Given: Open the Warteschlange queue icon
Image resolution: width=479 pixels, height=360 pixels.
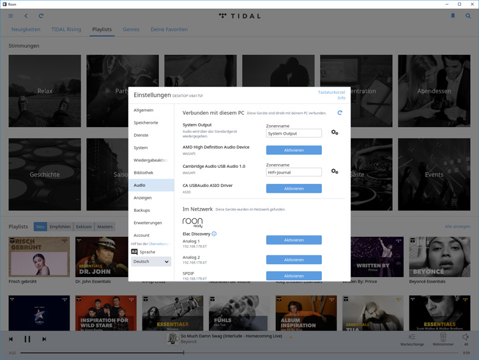Looking at the screenshot, I should 412,337.
